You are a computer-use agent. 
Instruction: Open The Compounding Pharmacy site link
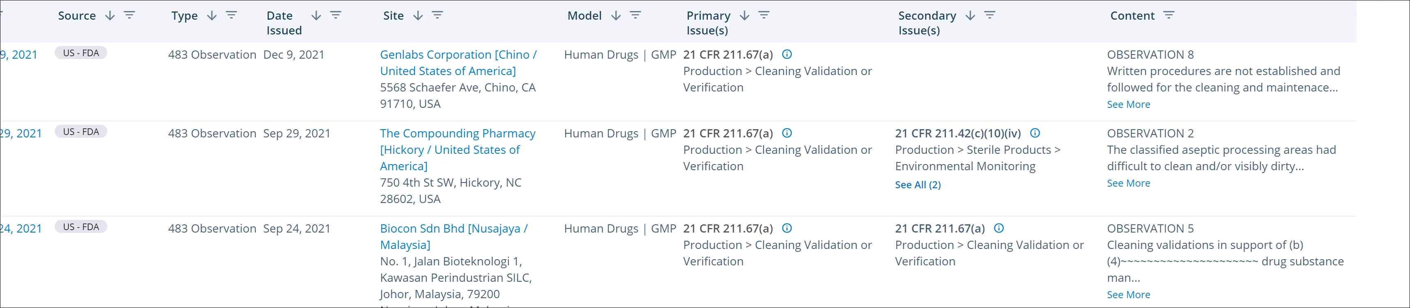458,150
